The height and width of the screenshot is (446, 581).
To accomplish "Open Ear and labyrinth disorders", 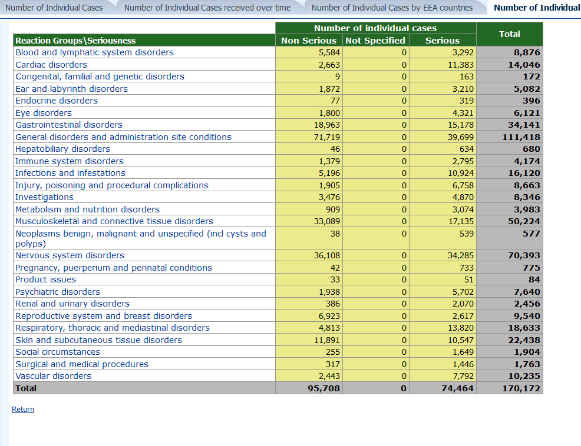I will click(71, 89).
